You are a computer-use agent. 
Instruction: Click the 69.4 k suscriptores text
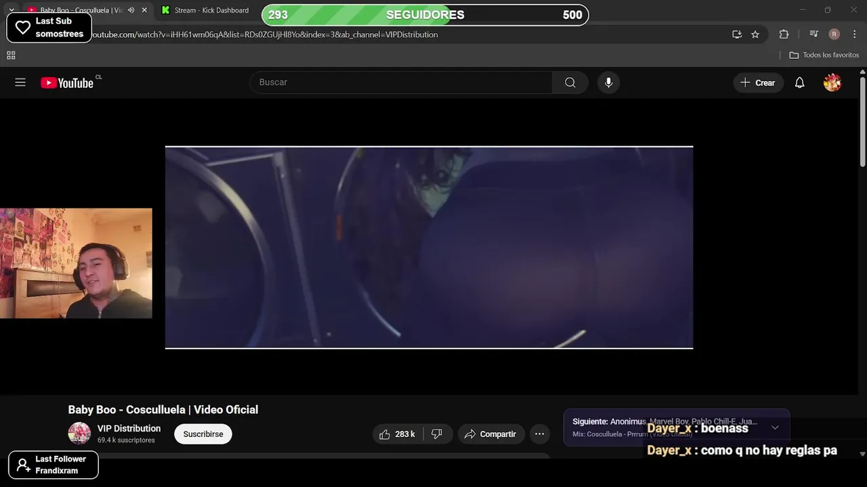[126, 440]
